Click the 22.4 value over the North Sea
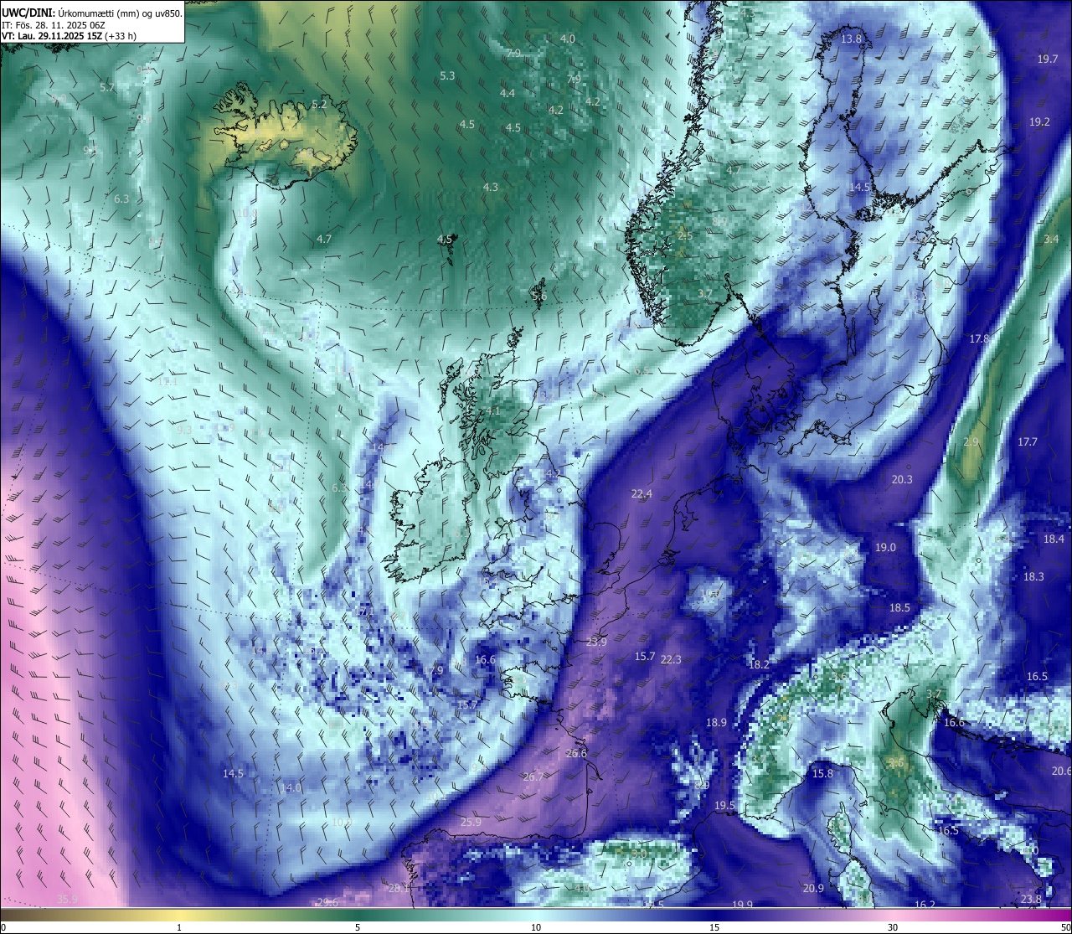Image resolution: width=1072 pixels, height=934 pixels. (642, 493)
